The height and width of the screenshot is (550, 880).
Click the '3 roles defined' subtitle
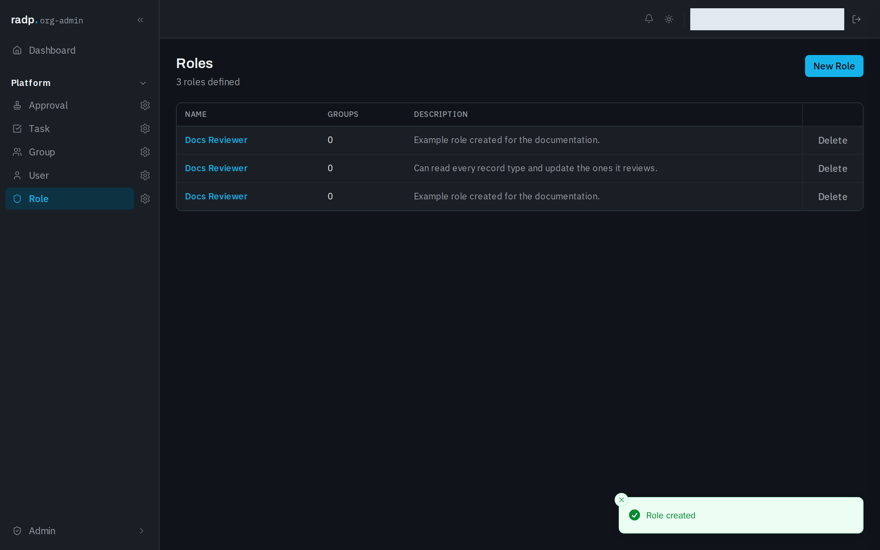point(208,82)
